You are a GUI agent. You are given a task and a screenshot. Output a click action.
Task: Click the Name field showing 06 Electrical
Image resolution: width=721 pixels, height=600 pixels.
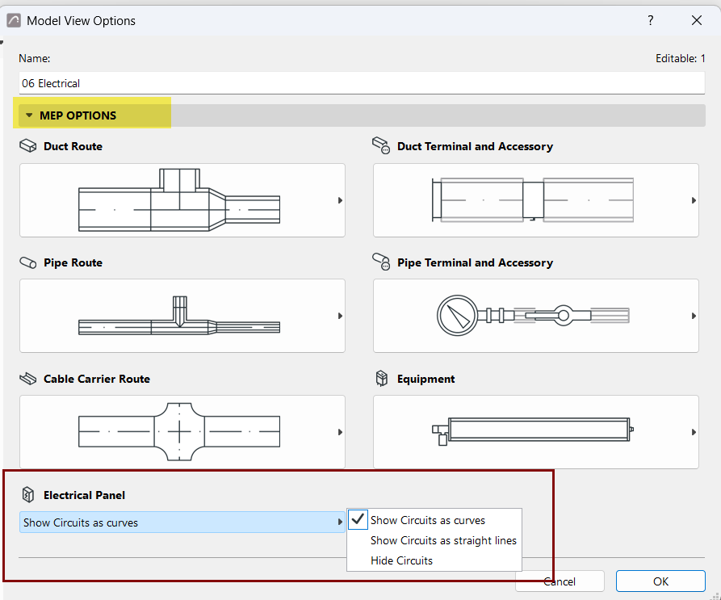(x=362, y=83)
